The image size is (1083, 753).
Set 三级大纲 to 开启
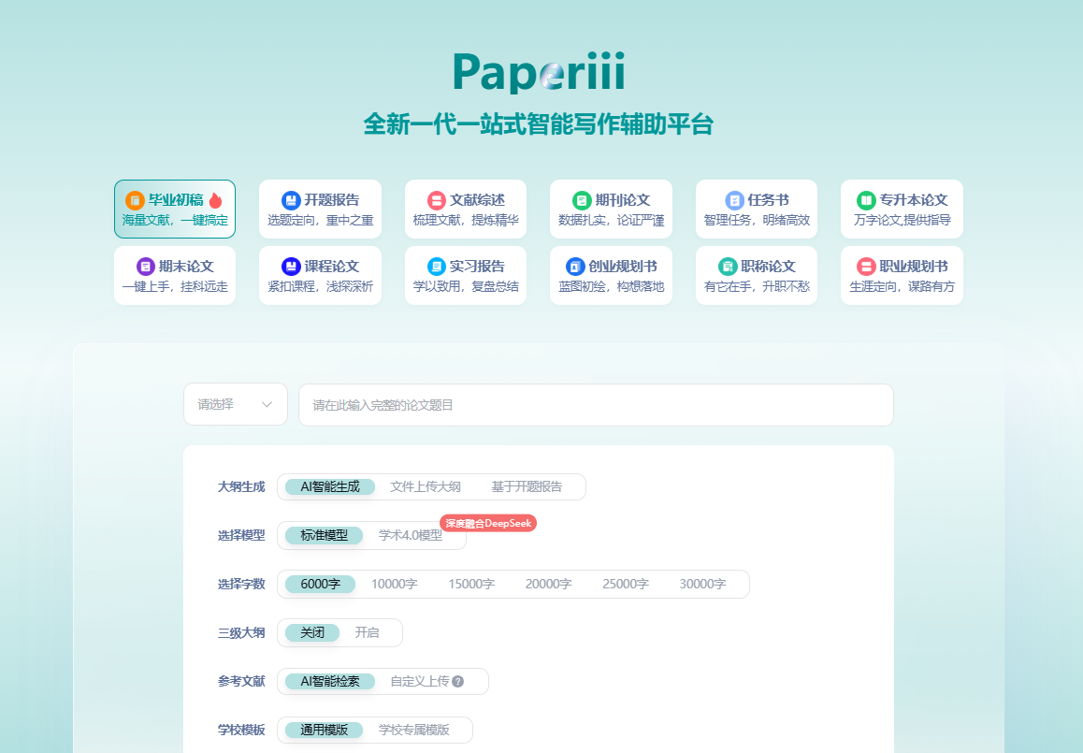(367, 632)
